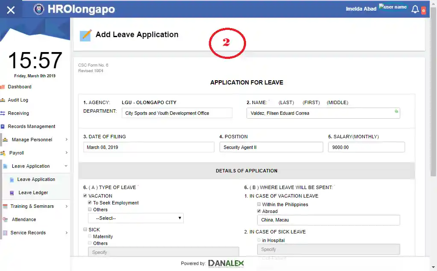Open Records Management menu item
This screenshot has height=271, width=437.
[x=32, y=126]
